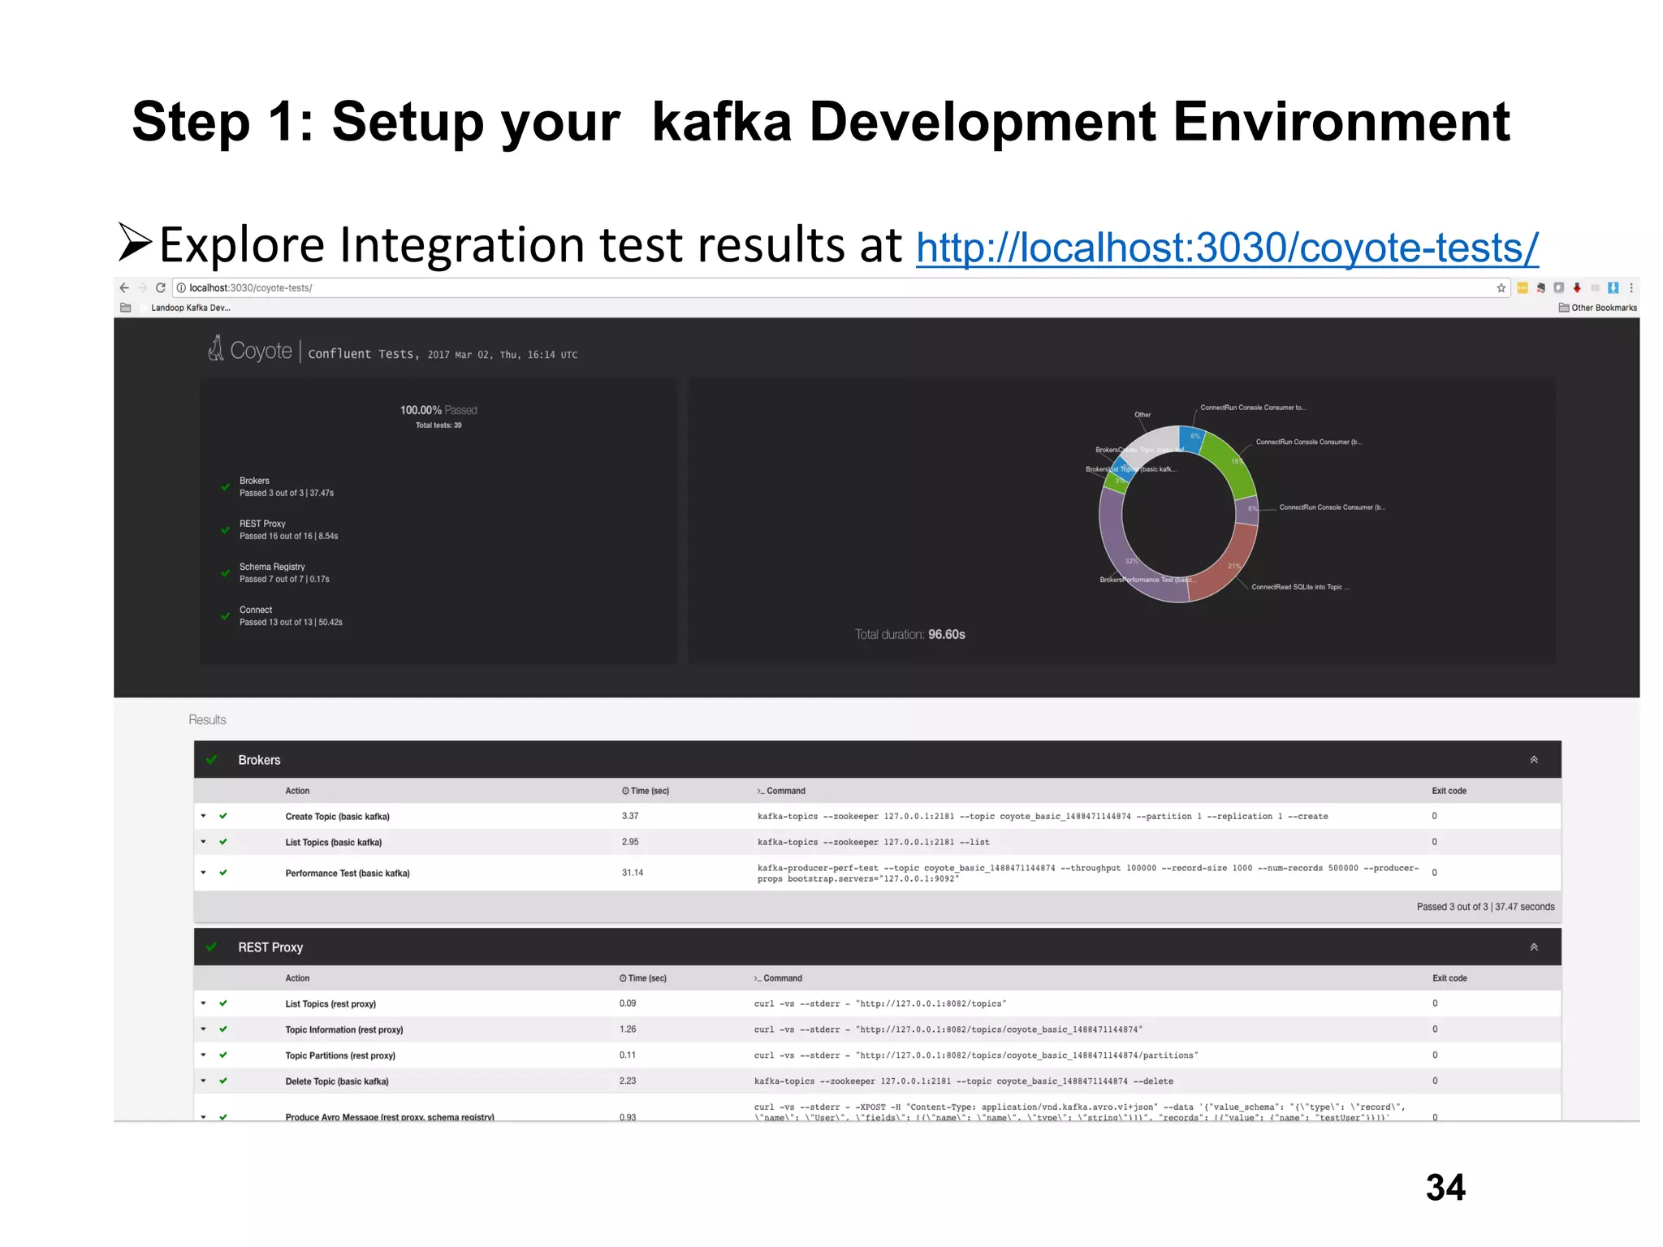The image size is (1663, 1247).
Task: Bookmark this page with the star icon
Action: [1501, 287]
